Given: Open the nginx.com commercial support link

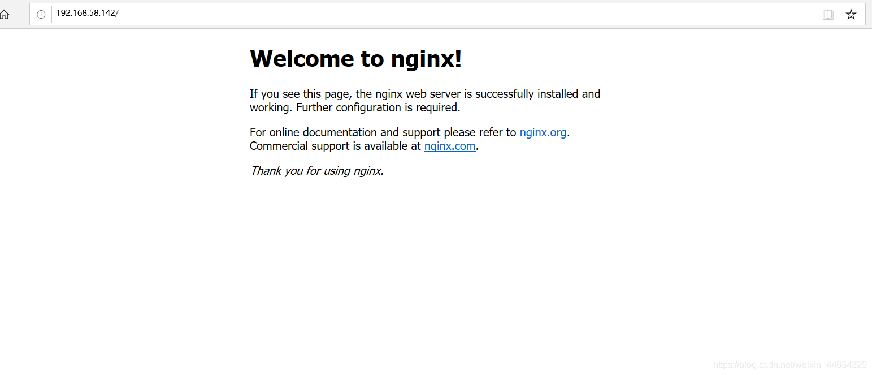Looking at the screenshot, I should 450,146.
